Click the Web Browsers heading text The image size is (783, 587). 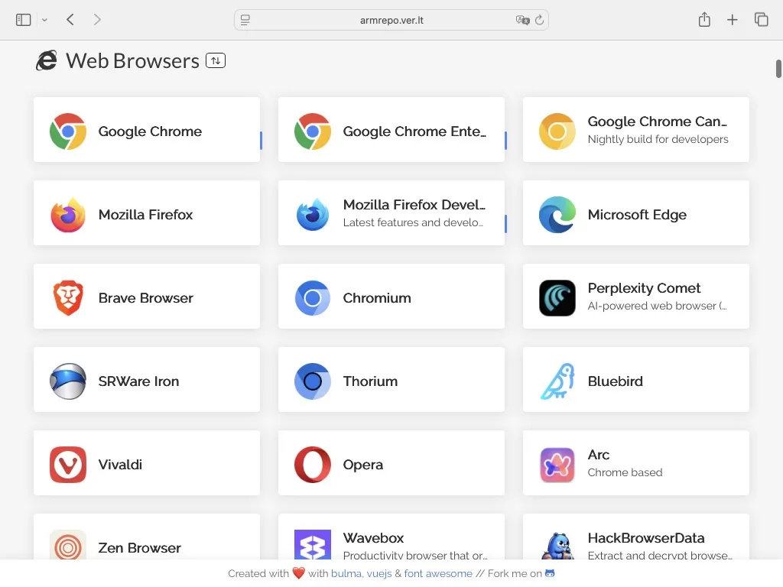(x=132, y=61)
